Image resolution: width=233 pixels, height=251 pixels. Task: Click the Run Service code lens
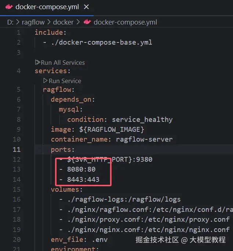65,81
